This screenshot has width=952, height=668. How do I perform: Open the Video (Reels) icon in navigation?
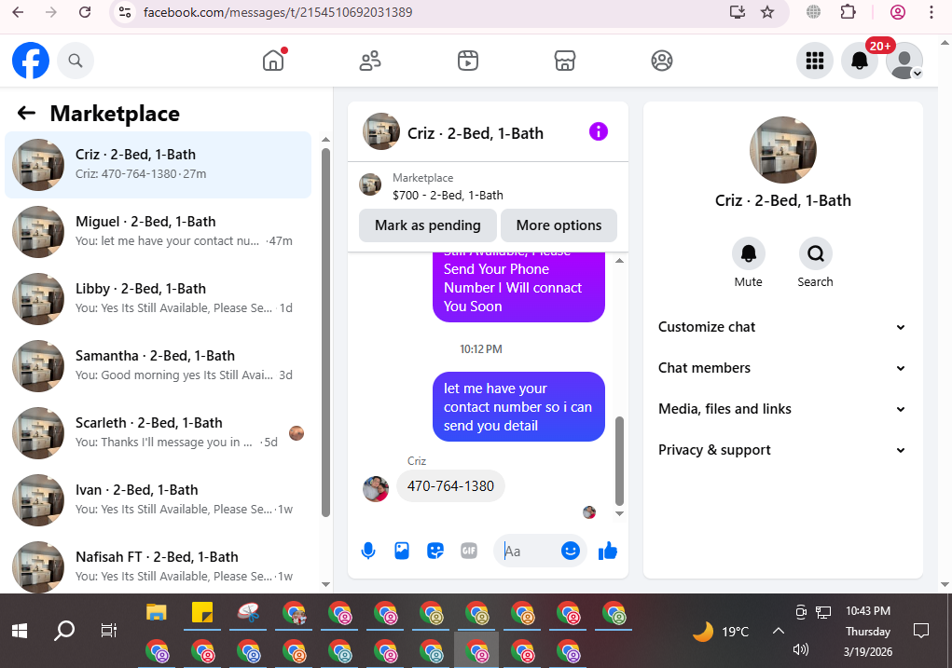(467, 61)
